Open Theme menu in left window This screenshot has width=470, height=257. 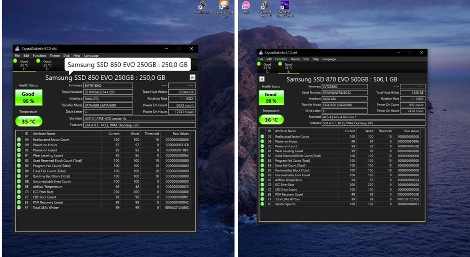(x=55, y=56)
